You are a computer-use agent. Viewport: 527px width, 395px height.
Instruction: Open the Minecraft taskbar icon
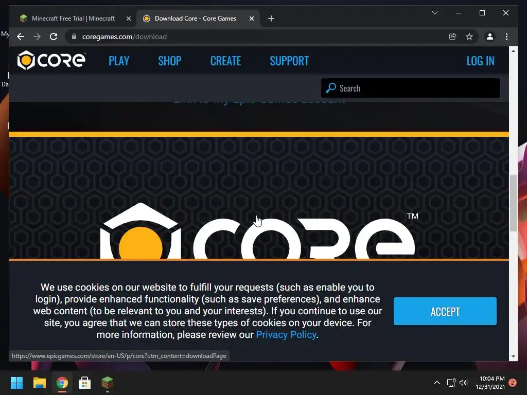coord(107,383)
